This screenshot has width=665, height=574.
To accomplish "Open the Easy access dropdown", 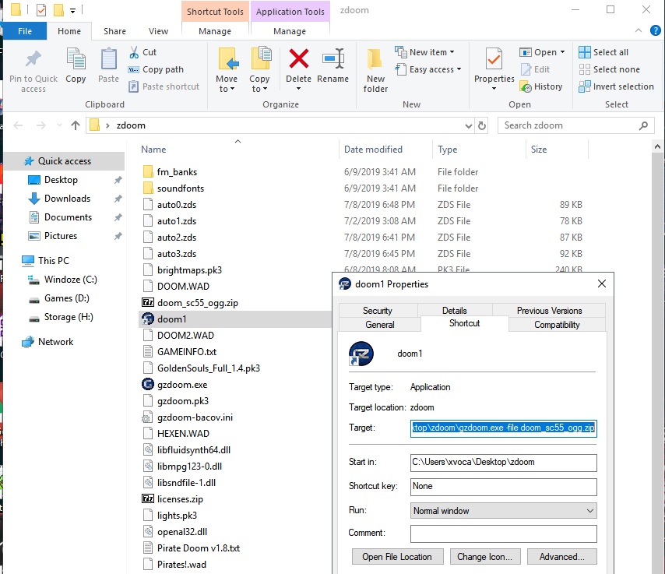I will [428, 69].
